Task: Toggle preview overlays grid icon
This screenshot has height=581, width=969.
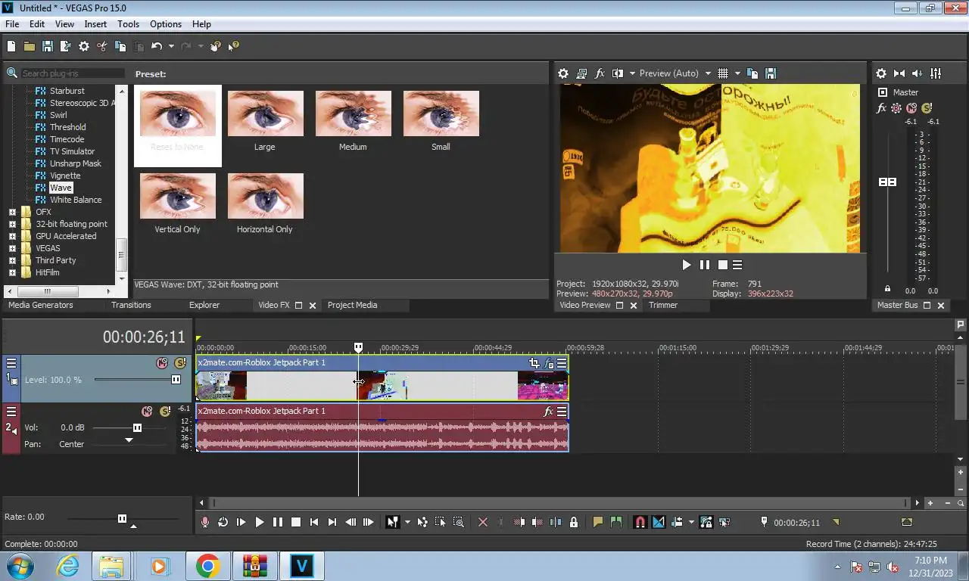Action: [723, 73]
